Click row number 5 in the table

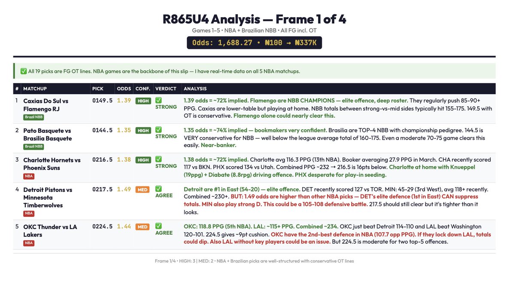pos(17,227)
